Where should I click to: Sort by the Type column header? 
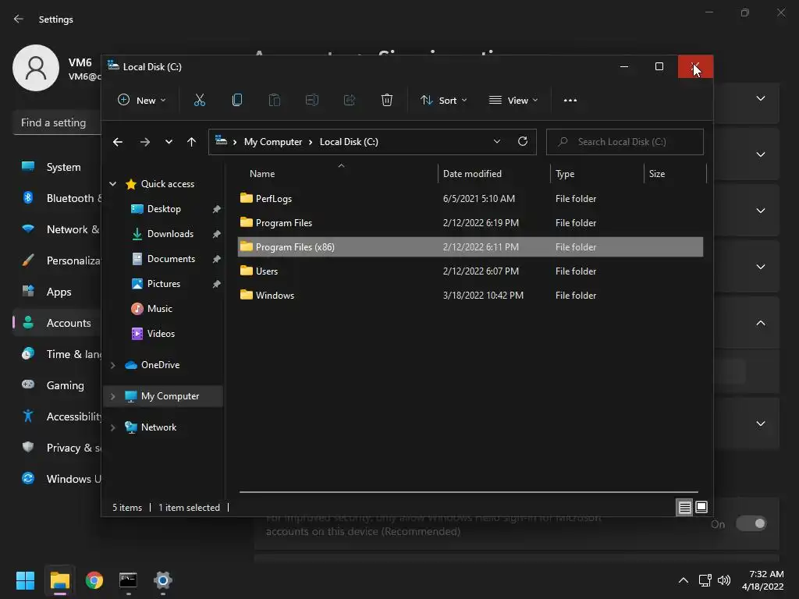coord(597,174)
